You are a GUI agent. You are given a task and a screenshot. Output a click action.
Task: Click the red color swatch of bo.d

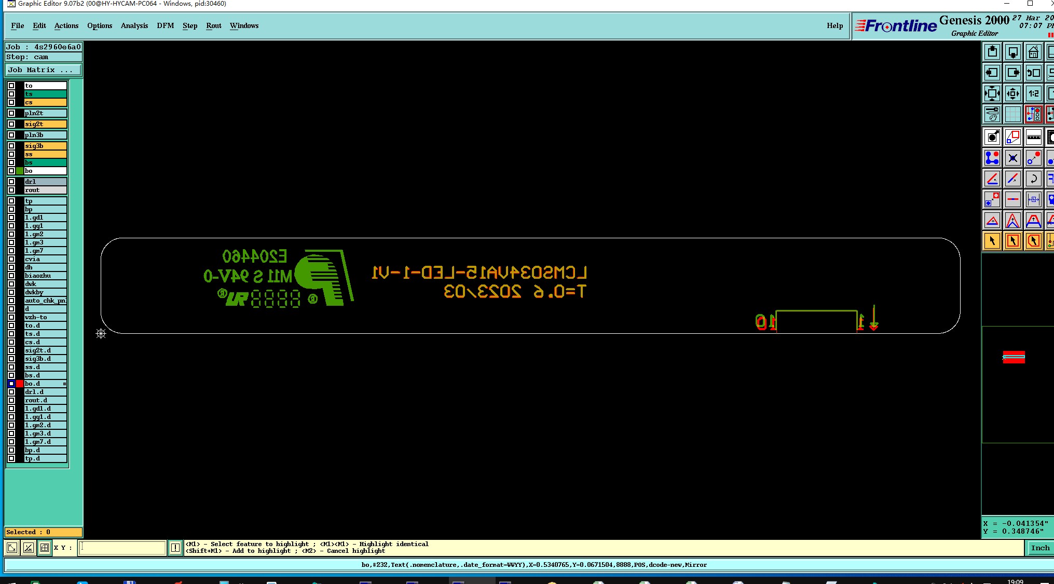click(20, 384)
